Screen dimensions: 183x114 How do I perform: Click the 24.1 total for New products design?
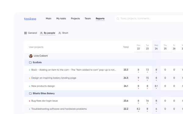click(126, 86)
